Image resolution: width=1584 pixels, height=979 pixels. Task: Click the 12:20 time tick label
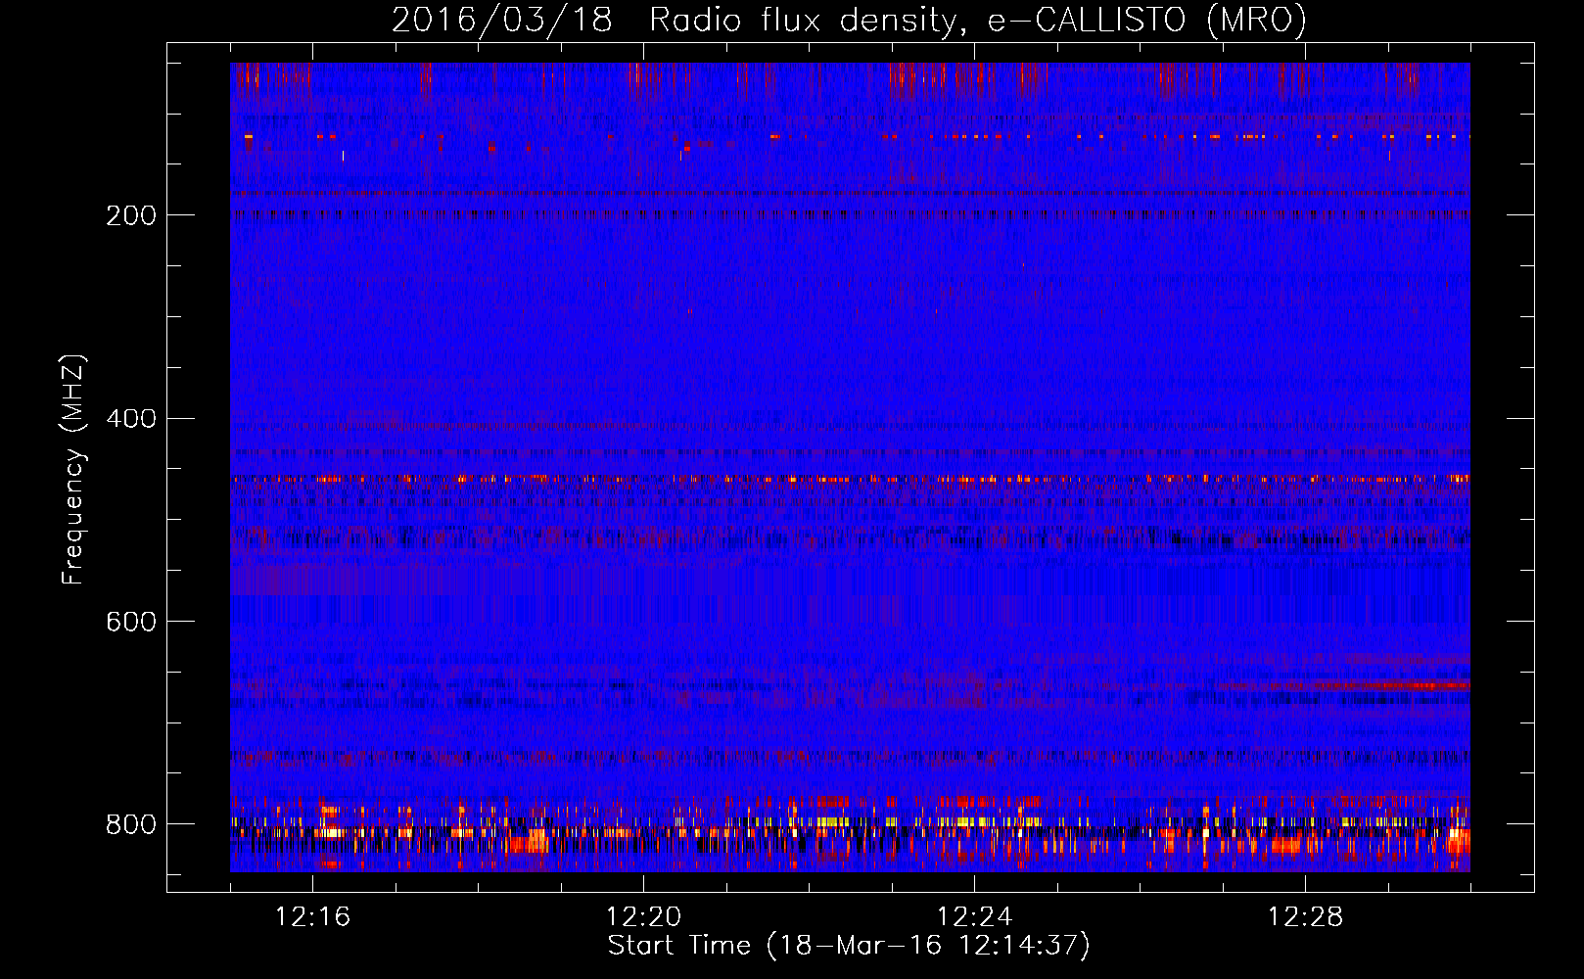pyautogui.click(x=643, y=917)
